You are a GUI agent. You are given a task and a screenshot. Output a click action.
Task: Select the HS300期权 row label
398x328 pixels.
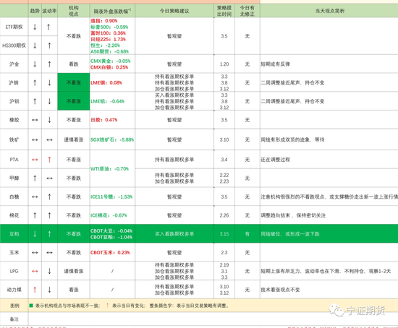14,46
